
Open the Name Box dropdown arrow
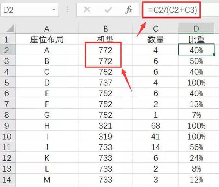(54, 10)
